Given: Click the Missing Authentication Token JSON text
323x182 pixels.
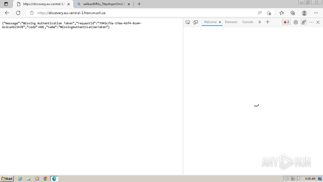Looking at the screenshot, I should pos(72,25).
